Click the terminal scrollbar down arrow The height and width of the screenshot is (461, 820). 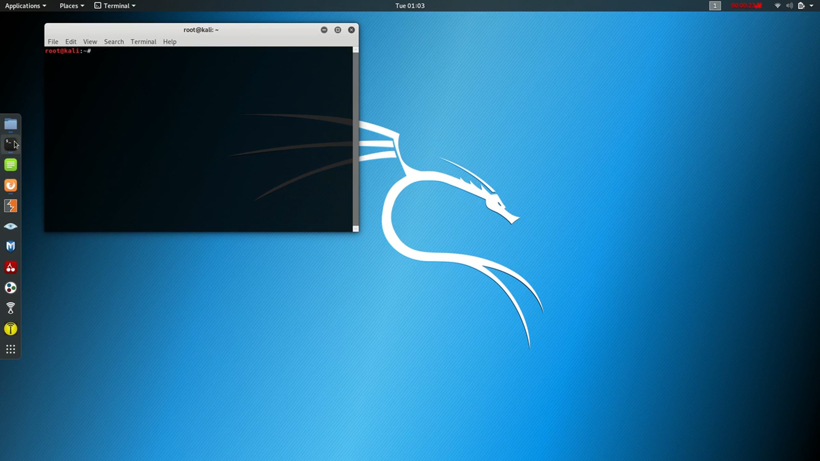(356, 229)
